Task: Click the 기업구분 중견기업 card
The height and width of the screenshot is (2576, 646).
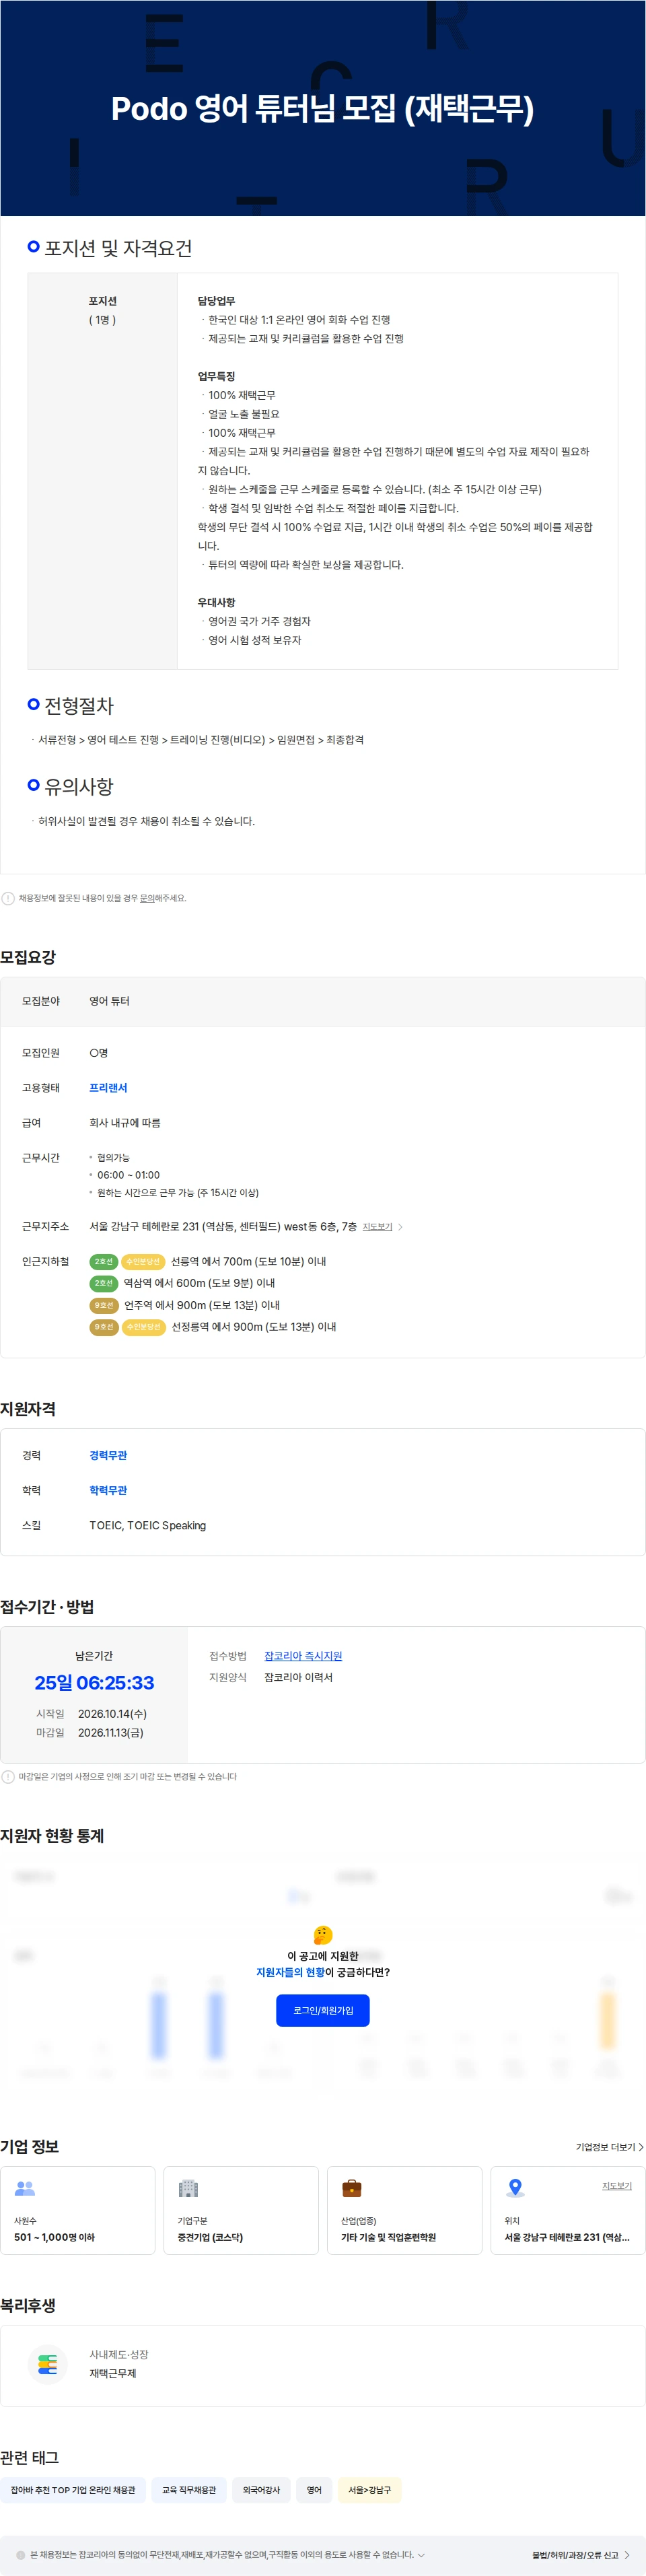Action: tap(241, 2209)
